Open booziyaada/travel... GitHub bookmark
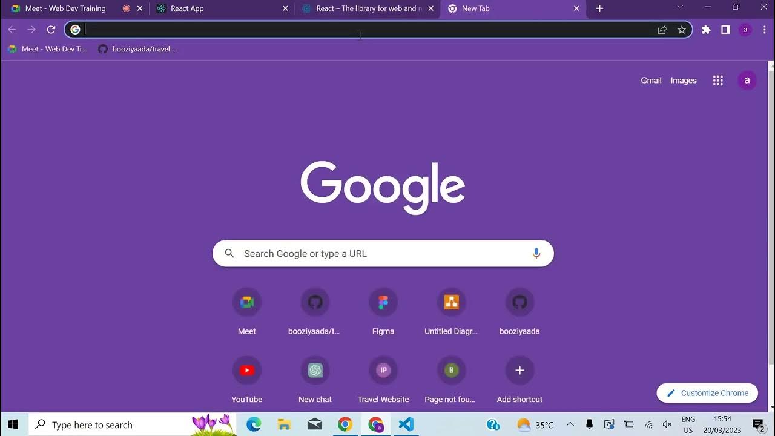The width and height of the screenshot is (775, 436). (137, 49)
